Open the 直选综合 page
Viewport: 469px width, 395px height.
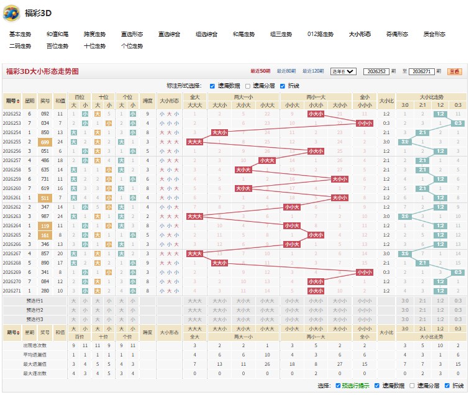pos(169,34)
